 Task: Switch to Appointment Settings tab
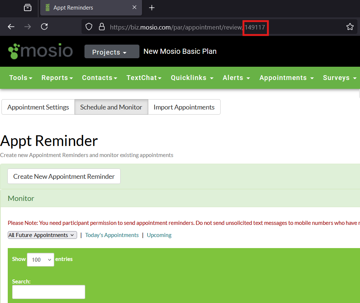(x=38, y=107)
